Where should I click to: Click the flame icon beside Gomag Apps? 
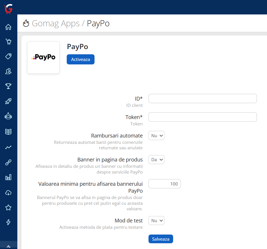[x=26, y=23]
